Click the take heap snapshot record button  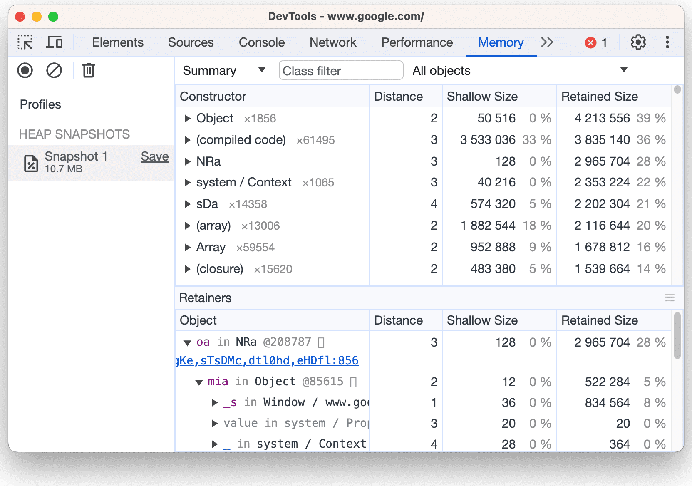click(x=25, y=70)
